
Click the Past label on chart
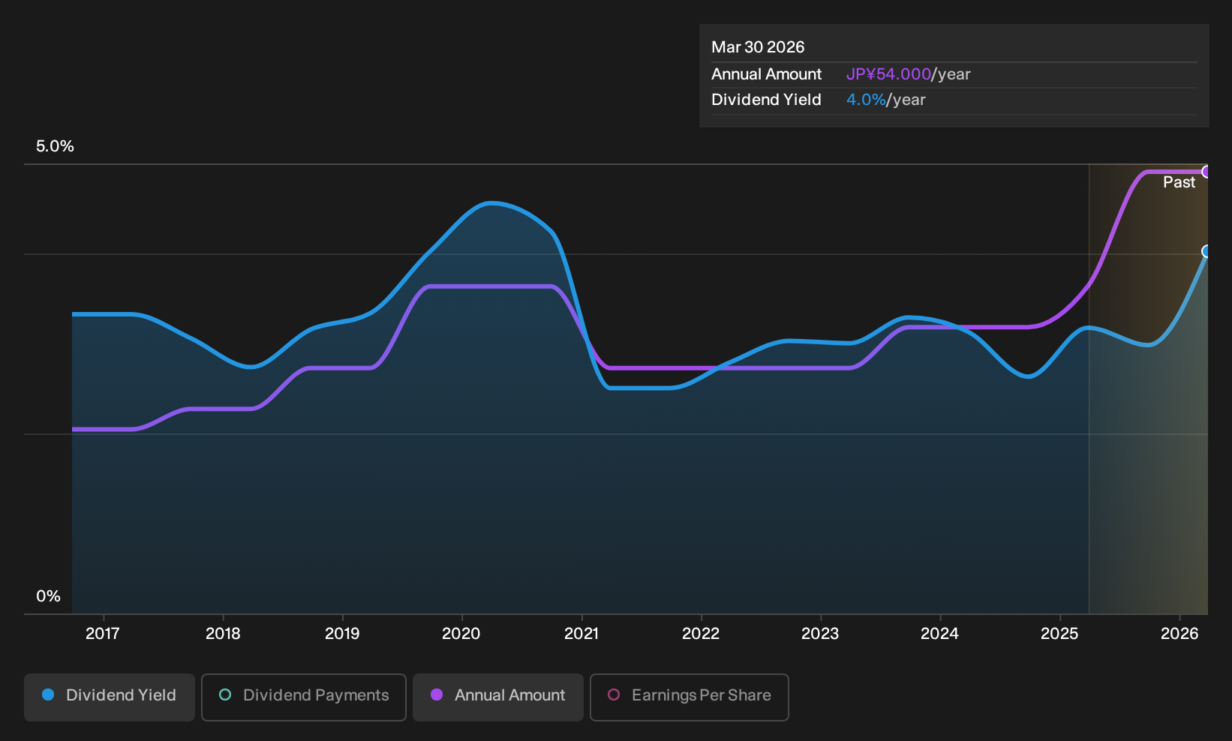[1179, 182]
